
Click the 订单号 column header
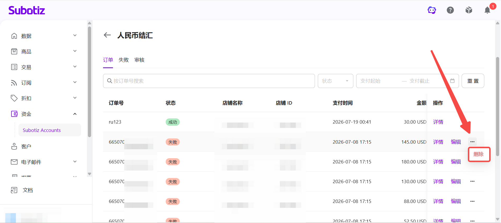point(116,103)
